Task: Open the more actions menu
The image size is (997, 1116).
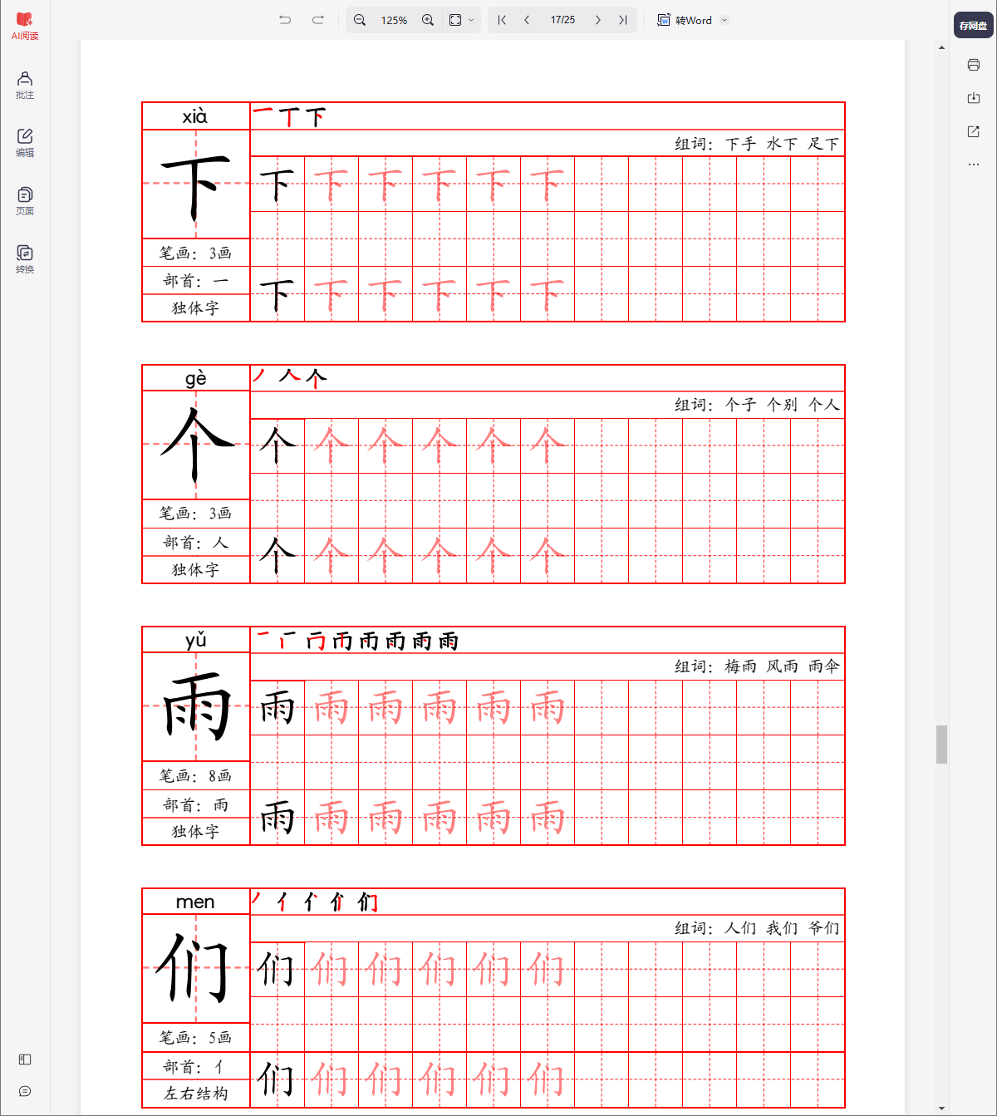Action: coord(973,164)
